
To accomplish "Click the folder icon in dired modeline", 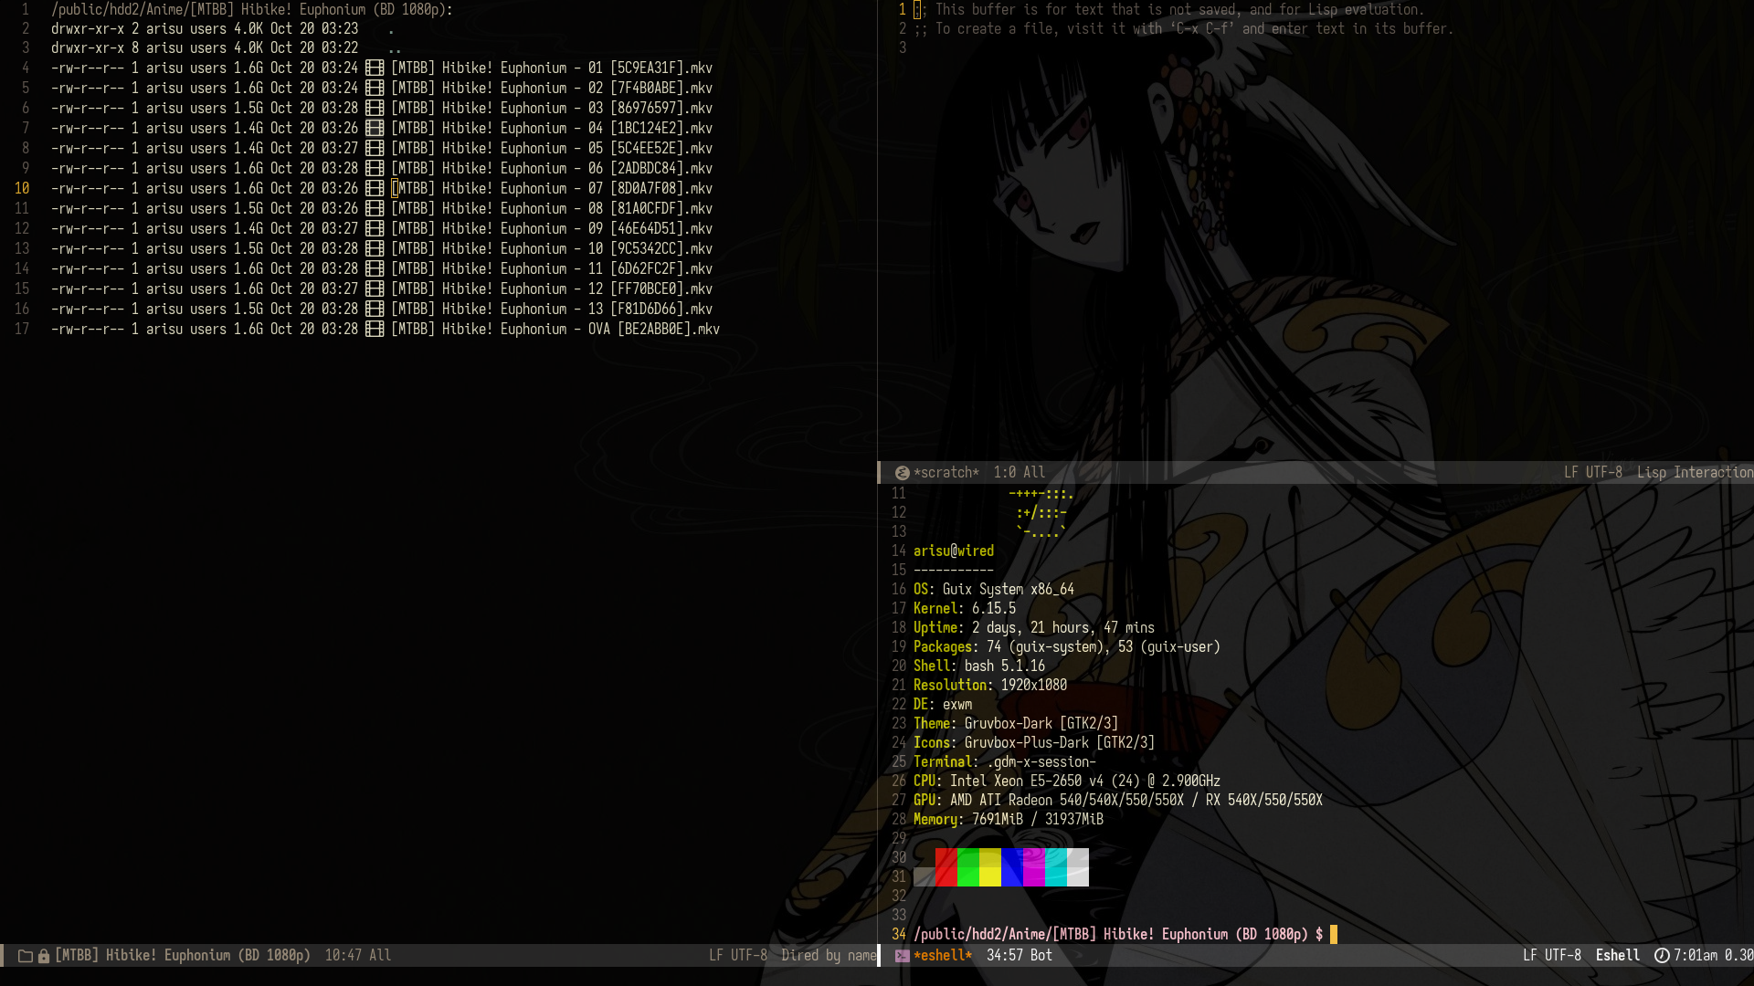I will point(26,956).
